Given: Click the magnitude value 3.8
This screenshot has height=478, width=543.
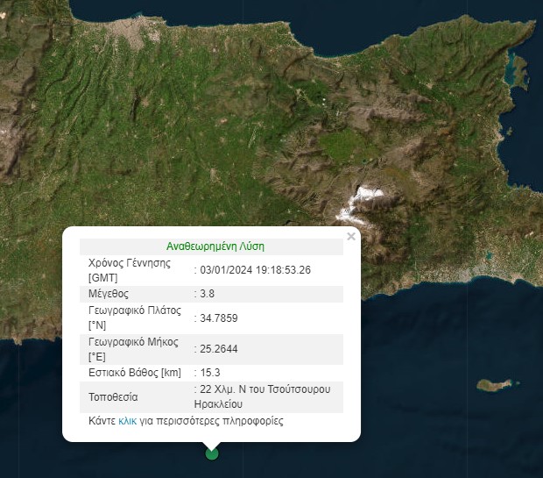Looking at the screenshot, I should (x=207, y=294).
